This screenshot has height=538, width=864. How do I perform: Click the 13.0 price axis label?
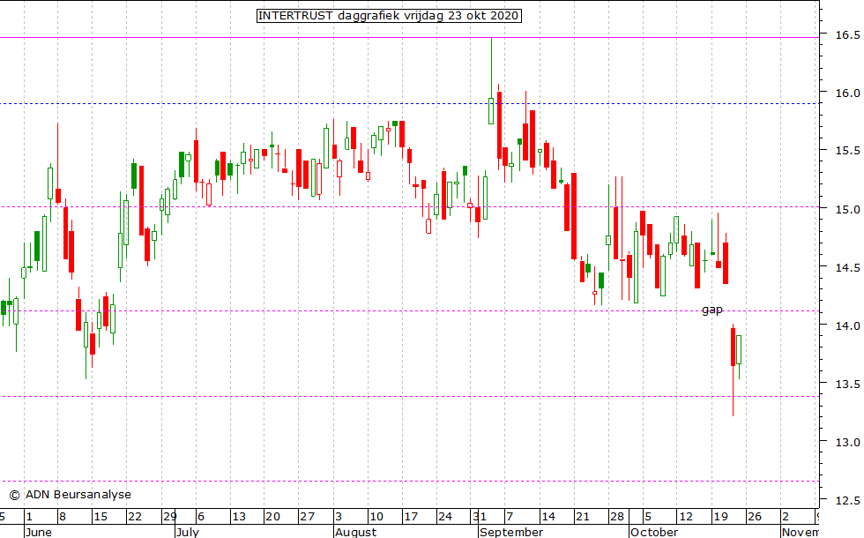point(847,442)
